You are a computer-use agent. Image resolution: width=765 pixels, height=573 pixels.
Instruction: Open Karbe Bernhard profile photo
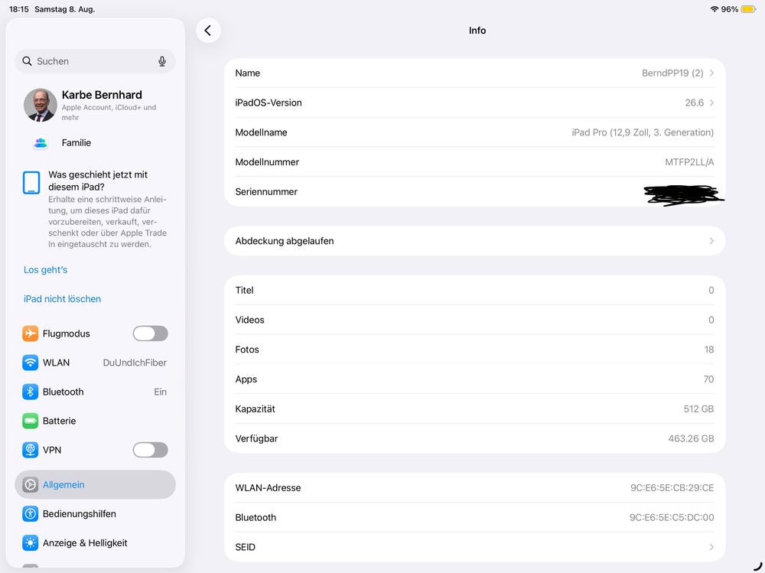click(40, 105)
